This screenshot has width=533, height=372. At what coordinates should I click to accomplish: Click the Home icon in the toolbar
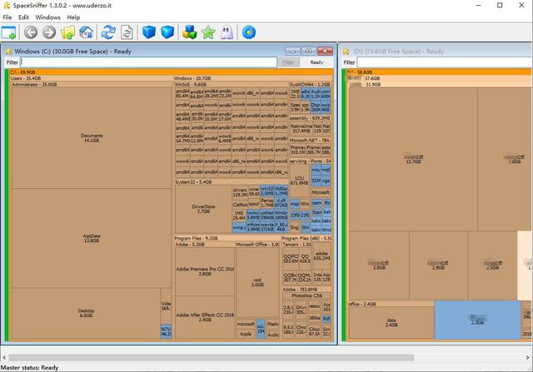86,32
